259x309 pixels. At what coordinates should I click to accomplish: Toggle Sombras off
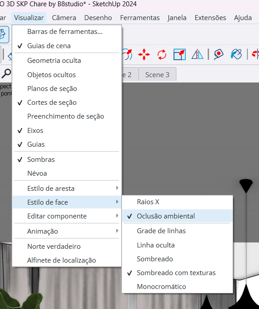tap(67, 160)
